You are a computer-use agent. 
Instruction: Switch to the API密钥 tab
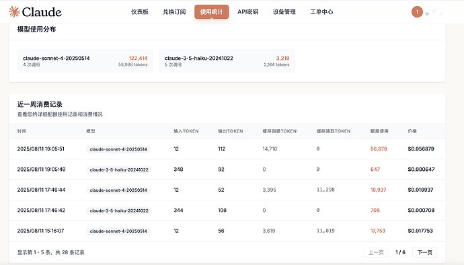(248, 12)
